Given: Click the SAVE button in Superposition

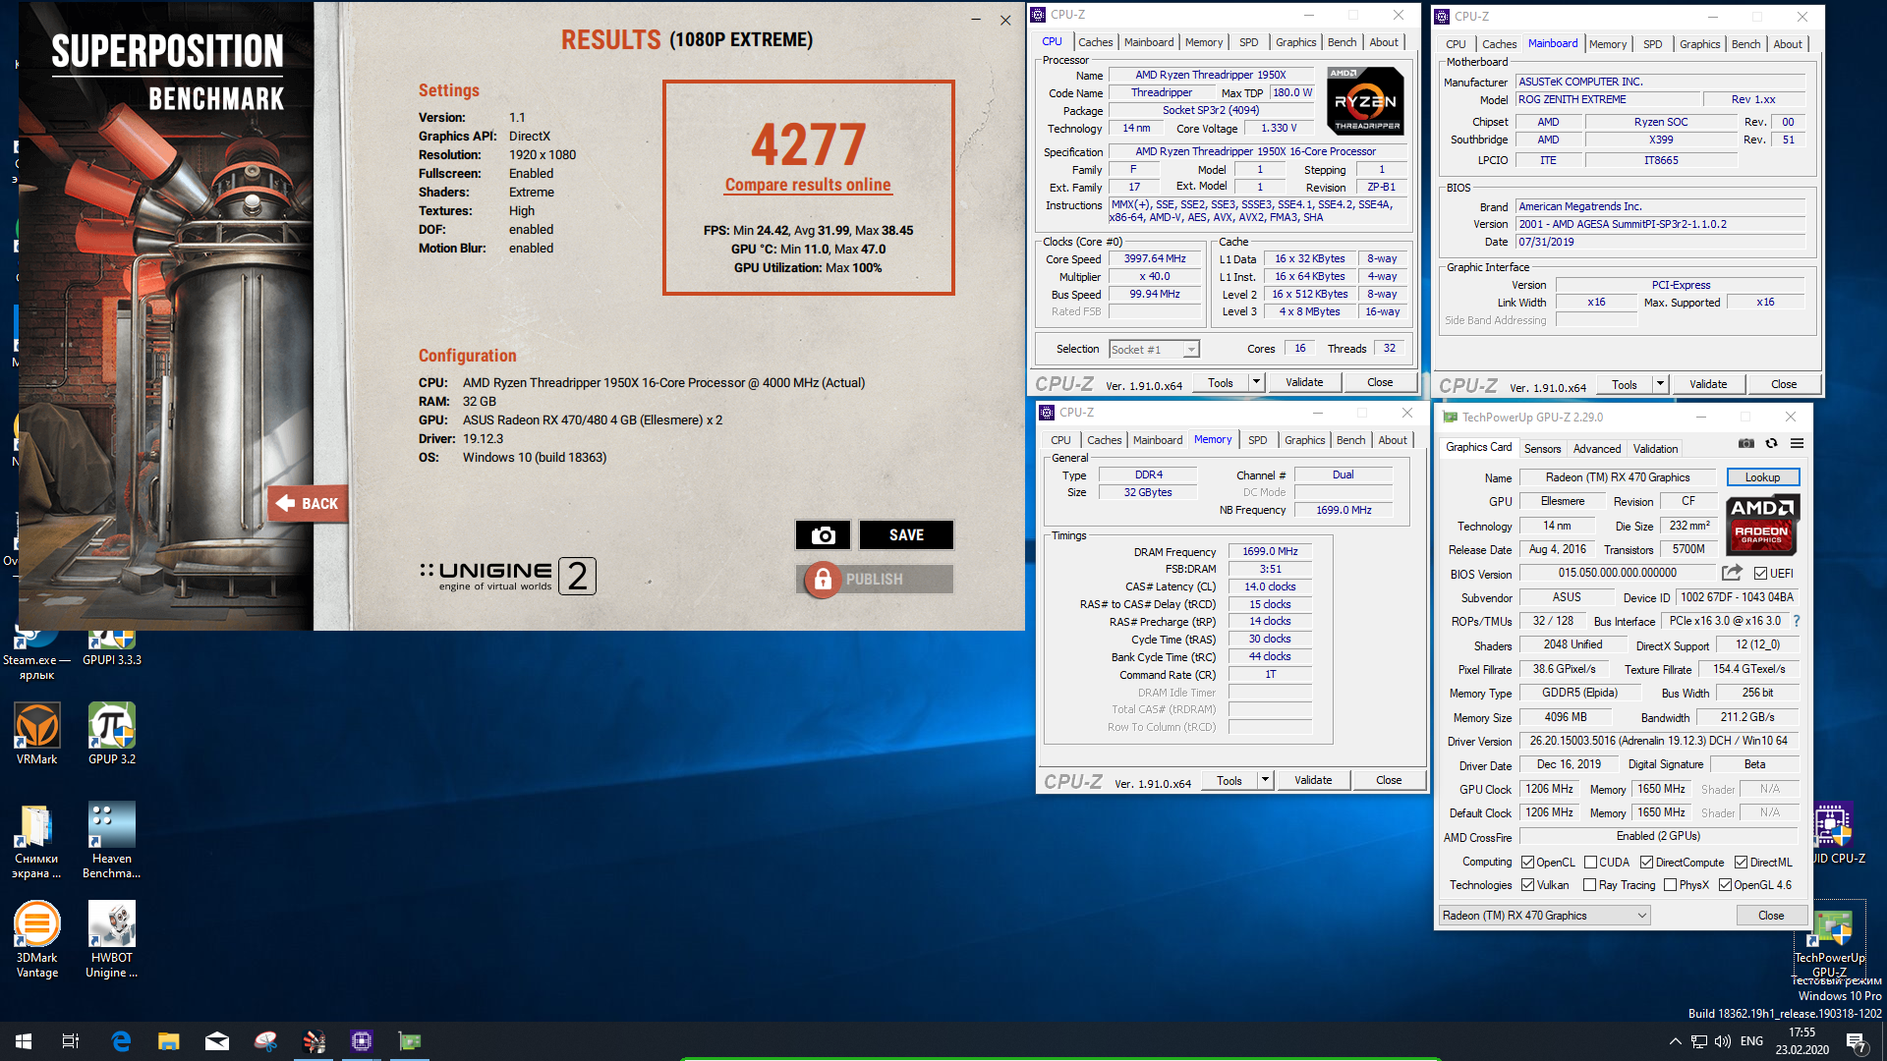Looking at the screenshot, I should click(x=906, y=535).
